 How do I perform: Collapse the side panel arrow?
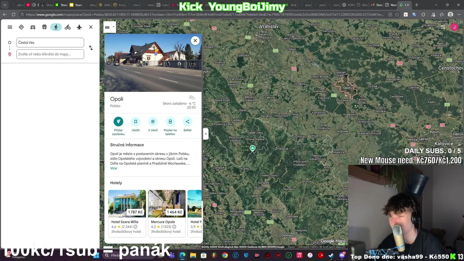[206, 134]
